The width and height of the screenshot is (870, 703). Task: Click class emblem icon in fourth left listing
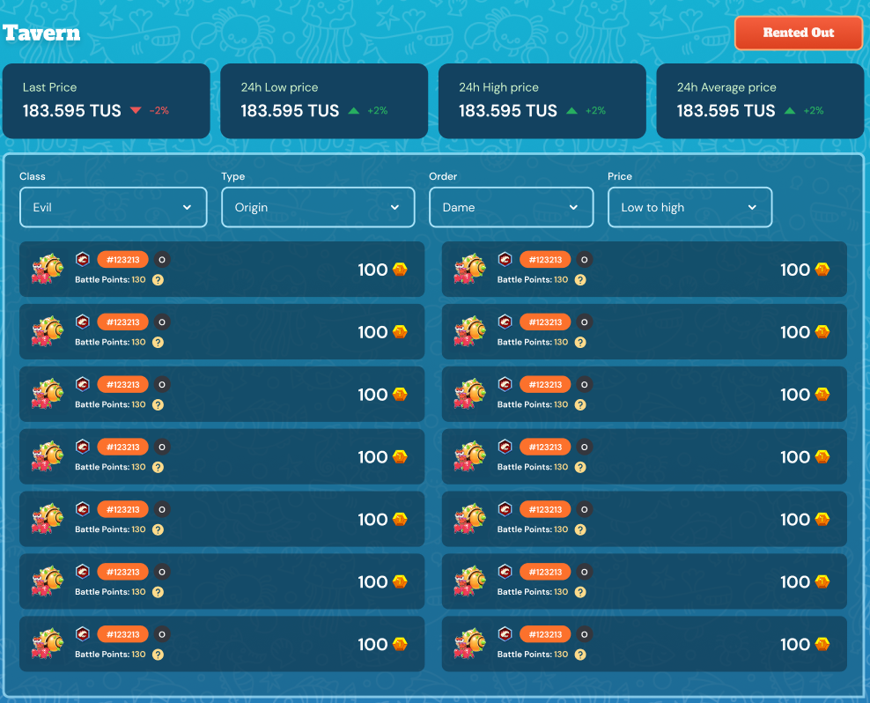[x=83, y=447]
